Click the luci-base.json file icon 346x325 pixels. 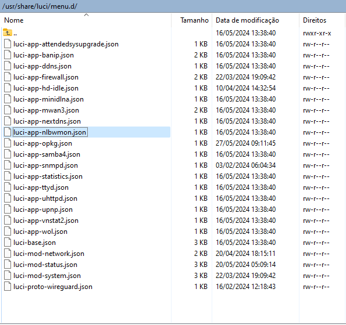(x=8, y=242)
